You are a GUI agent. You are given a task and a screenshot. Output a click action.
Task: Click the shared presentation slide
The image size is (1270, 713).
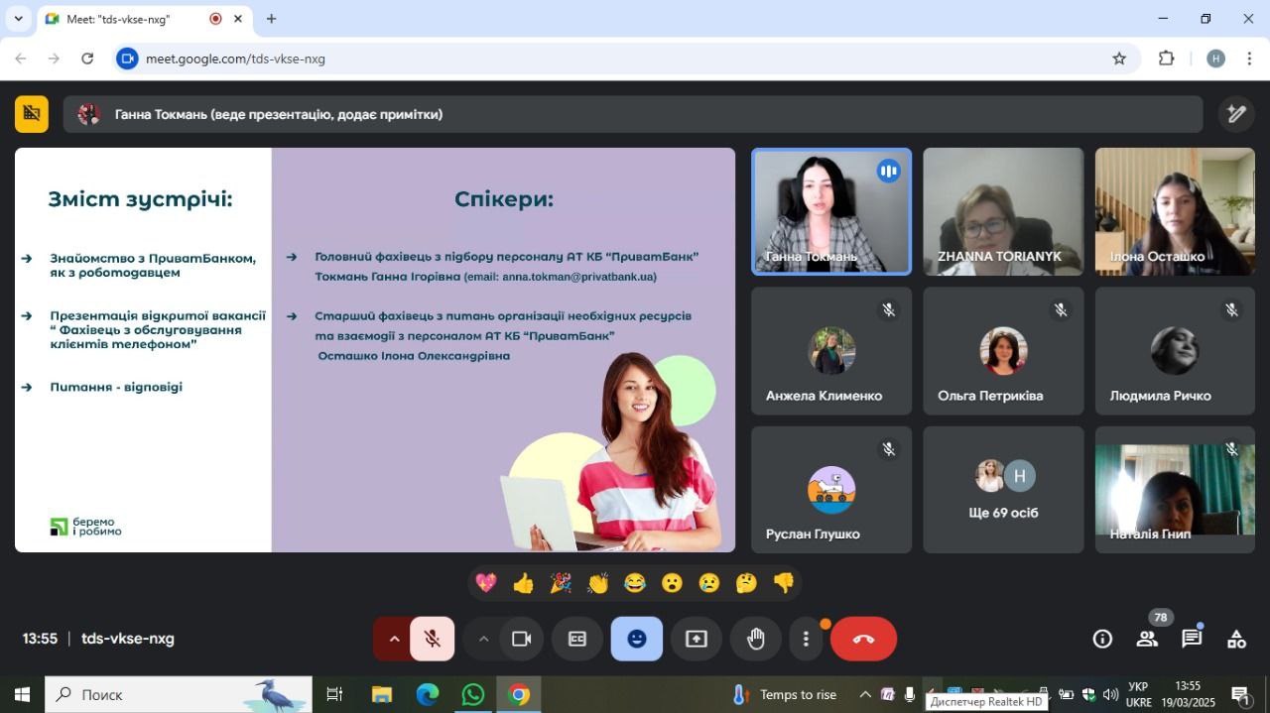point(375,350)
